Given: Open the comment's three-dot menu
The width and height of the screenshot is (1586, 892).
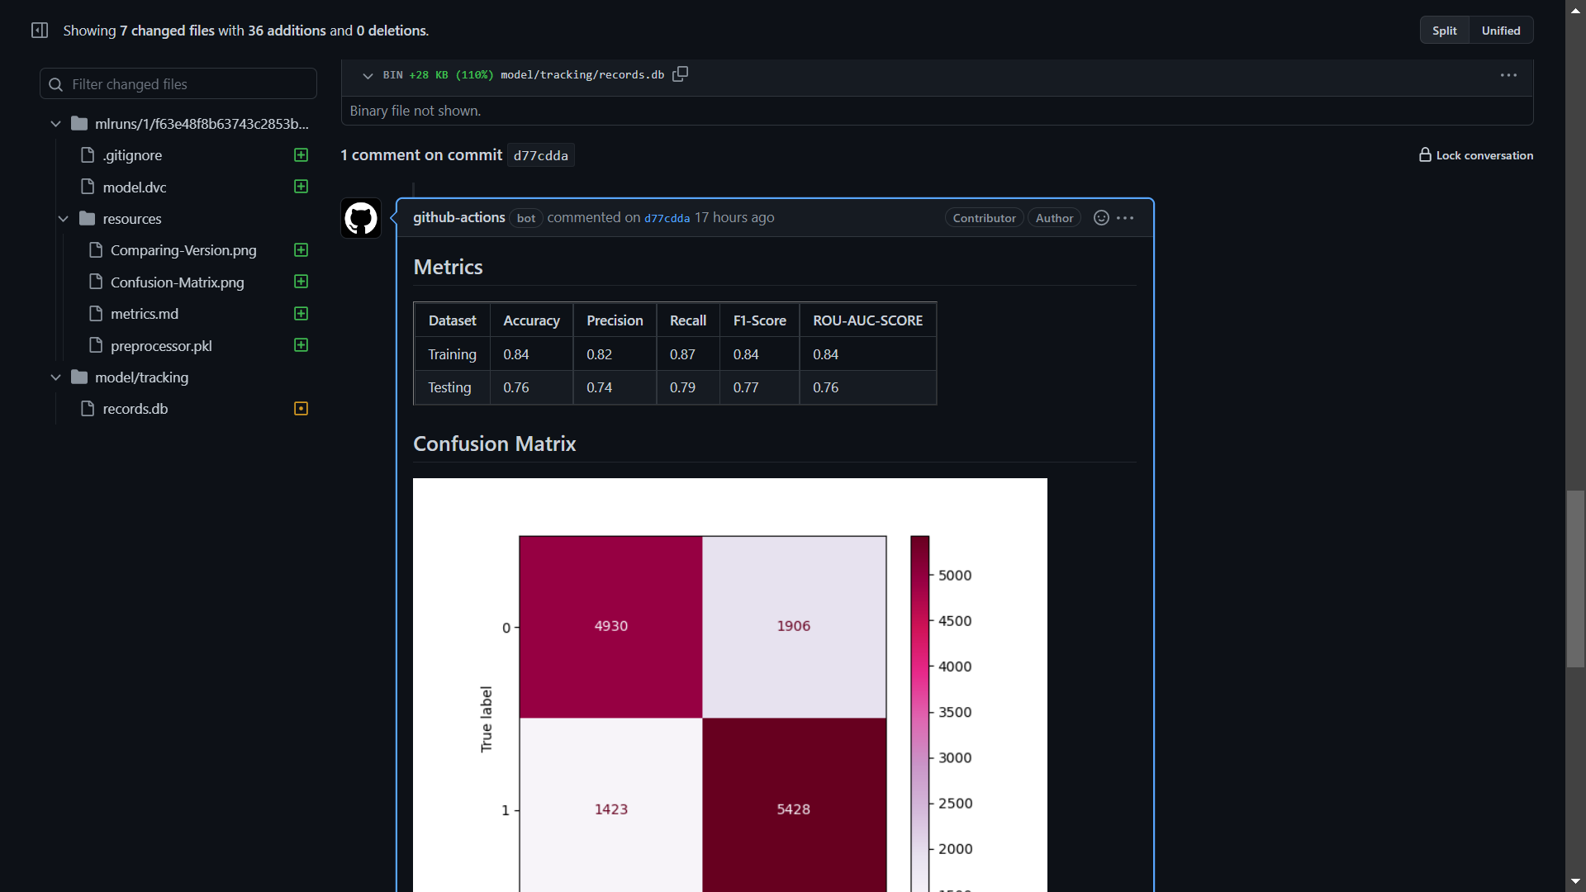Looking at the screenshot, I should [x=1125, y=218].
